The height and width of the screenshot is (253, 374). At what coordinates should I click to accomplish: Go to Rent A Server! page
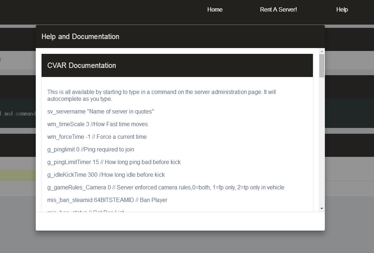[278, 10]
